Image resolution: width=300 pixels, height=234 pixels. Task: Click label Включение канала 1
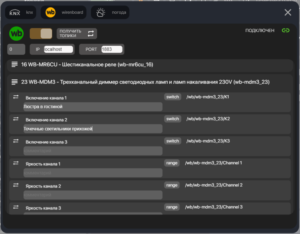point(46,98)
